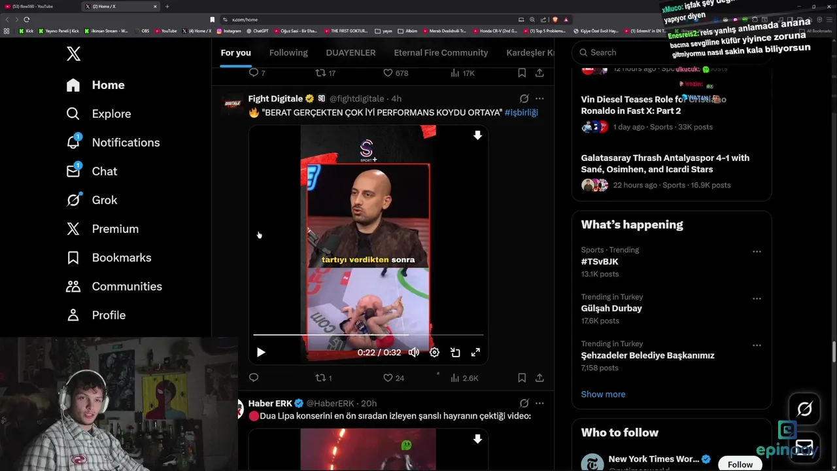
Task: Focus the X Search field
Action: (671, 52)
